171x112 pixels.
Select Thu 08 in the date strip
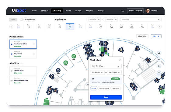pos(132,26)
